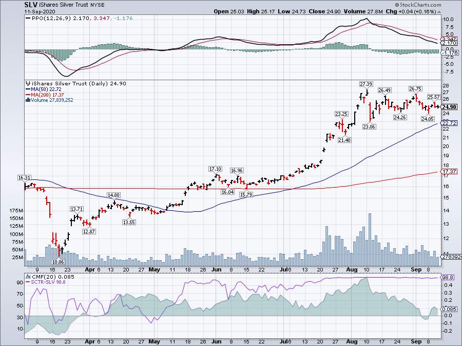This screenshot has height=346, width=462.
Task: Click the 15.79 low price marker
Action: coord(246,194)
